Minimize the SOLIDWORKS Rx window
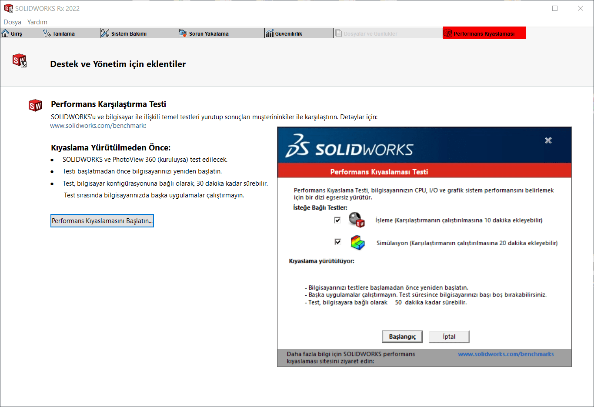The width and height of the screenshot is (594, 407). (x=530, y=8)
